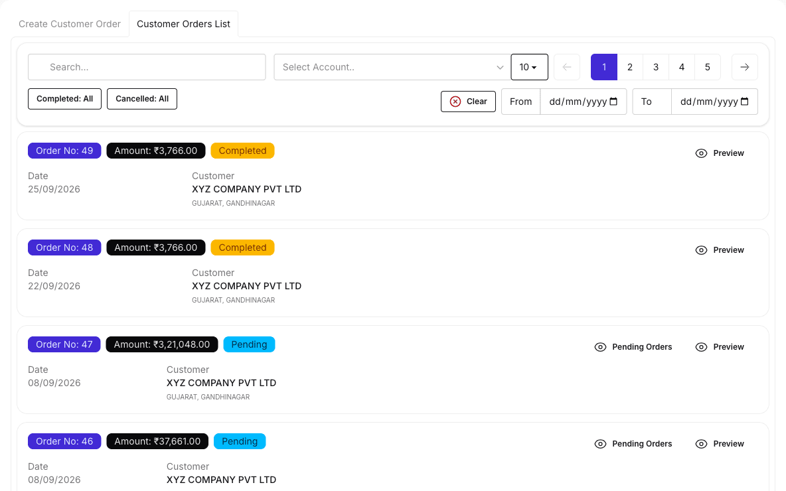786x491 pixels.
Task: Click customer name on Order 49
Action: pyautogui.click(x=247, y=189)
